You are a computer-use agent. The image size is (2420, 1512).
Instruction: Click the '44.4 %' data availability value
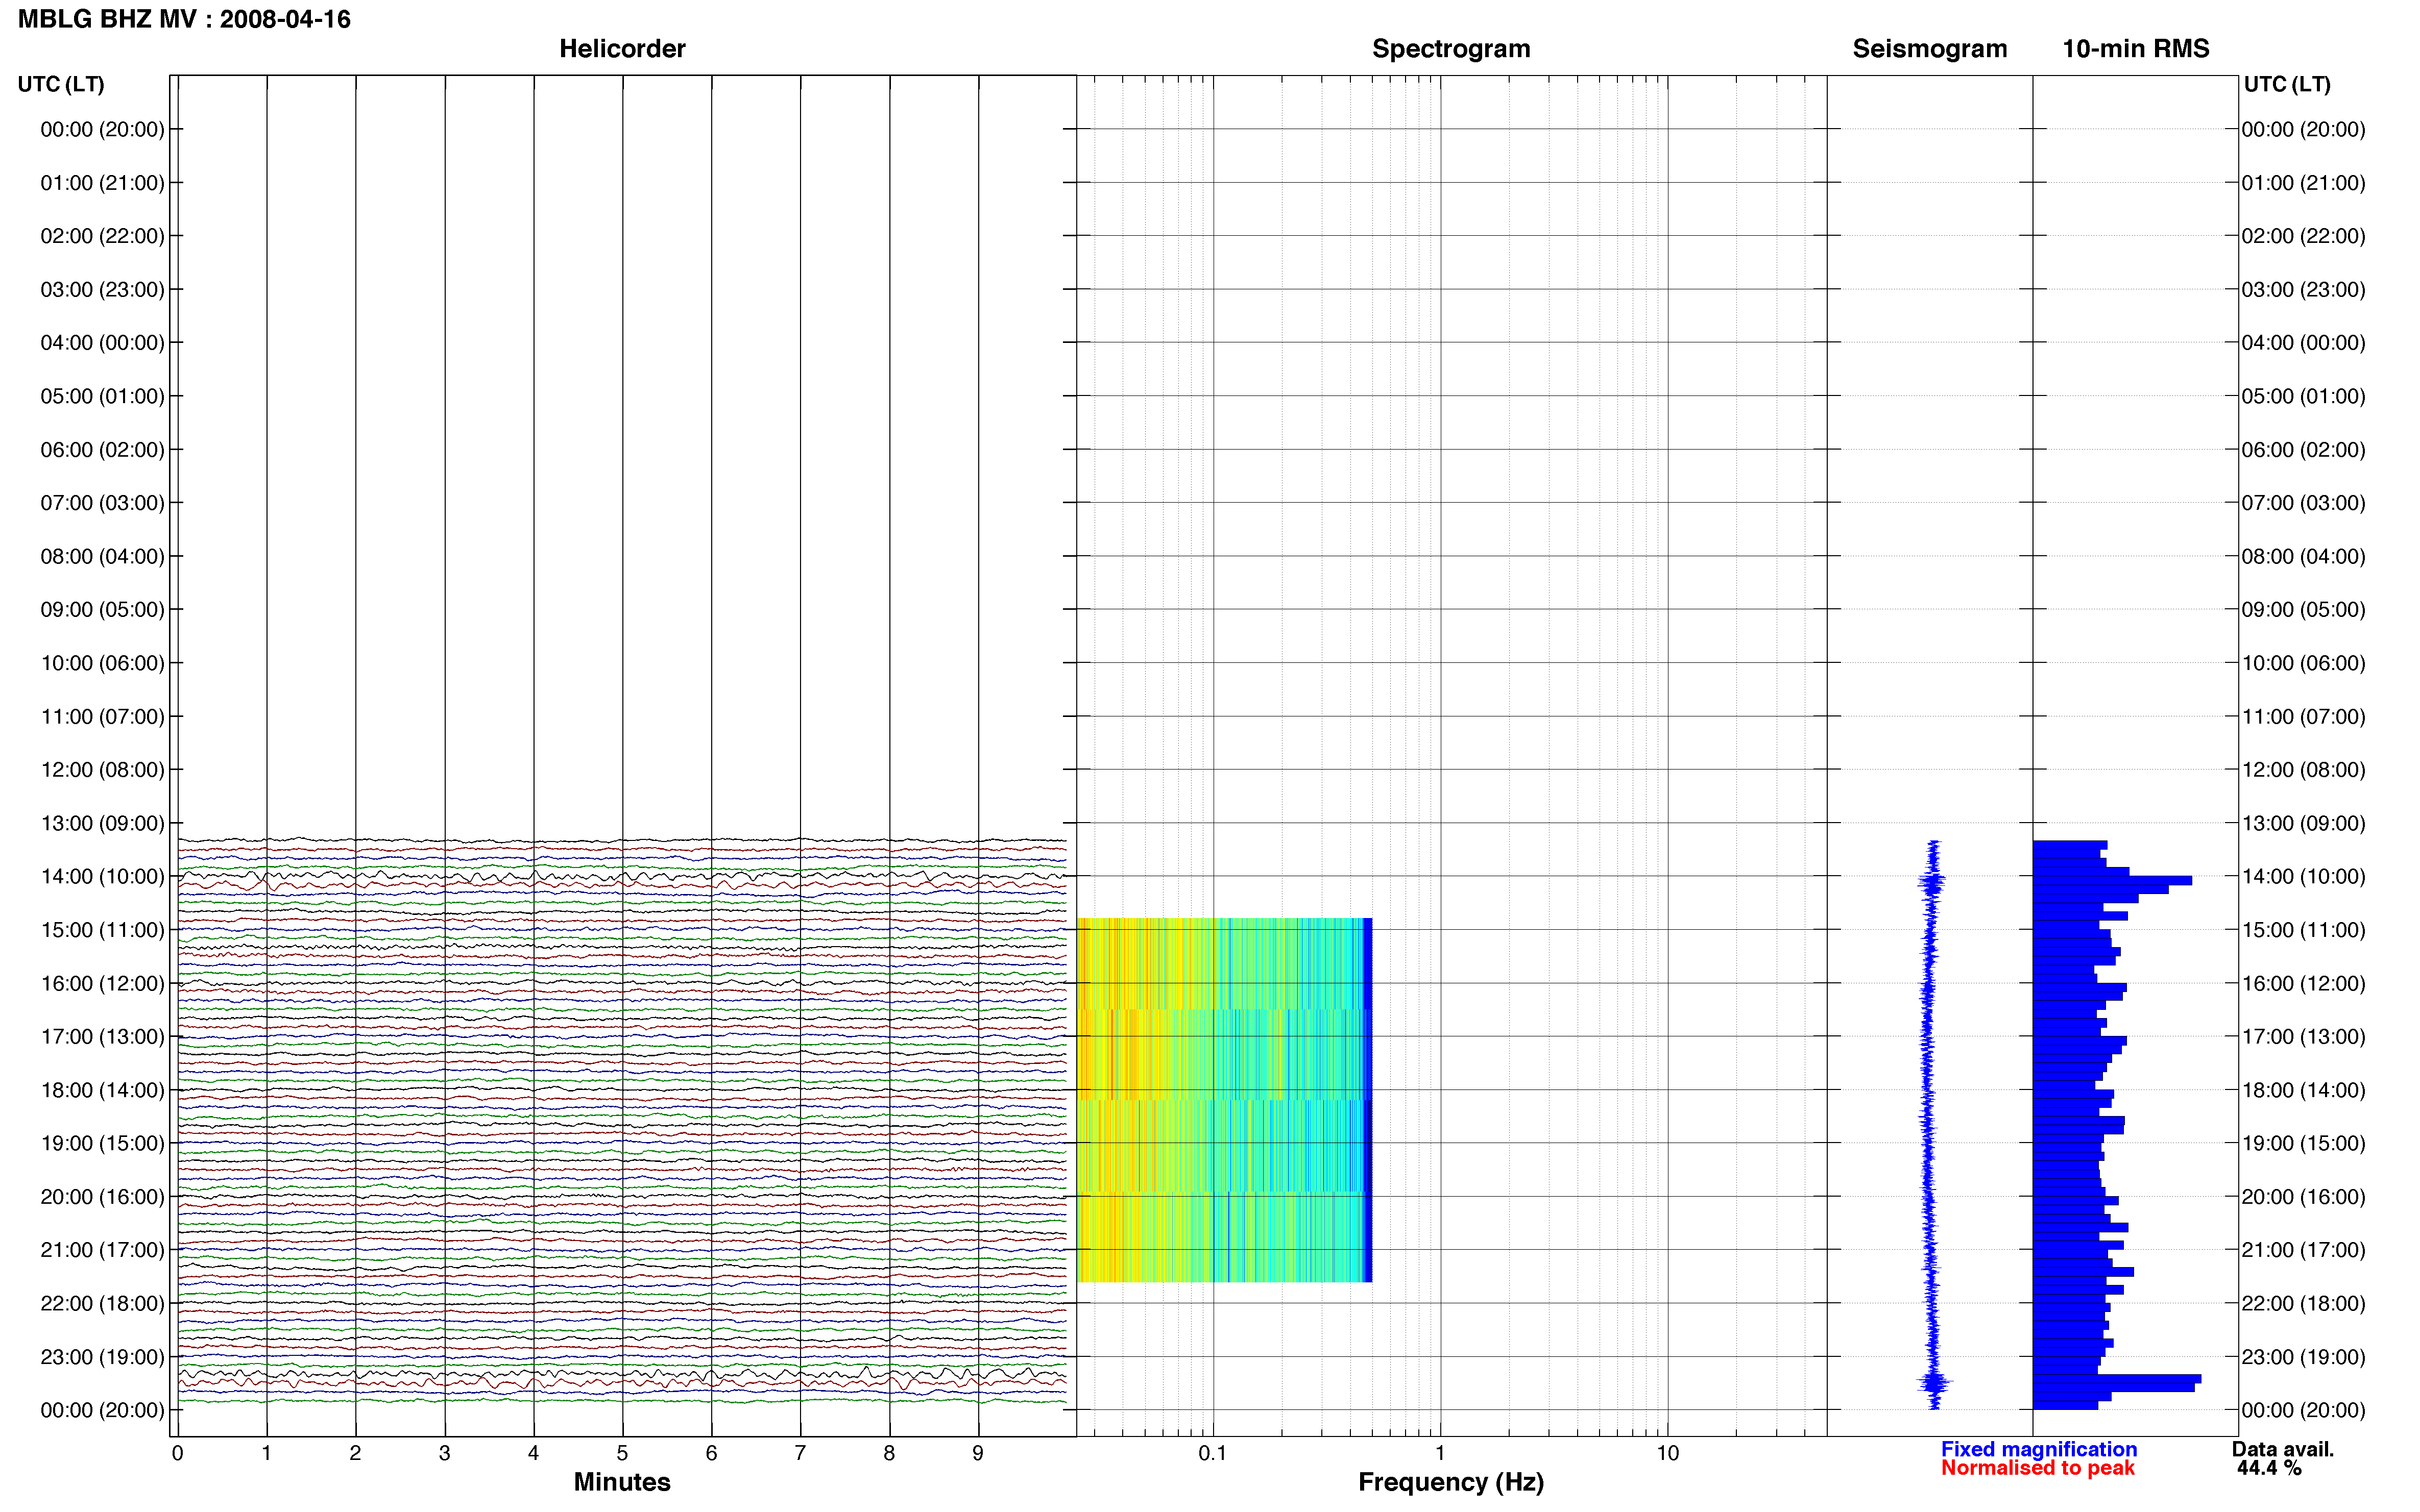tap(2269, 1468)
